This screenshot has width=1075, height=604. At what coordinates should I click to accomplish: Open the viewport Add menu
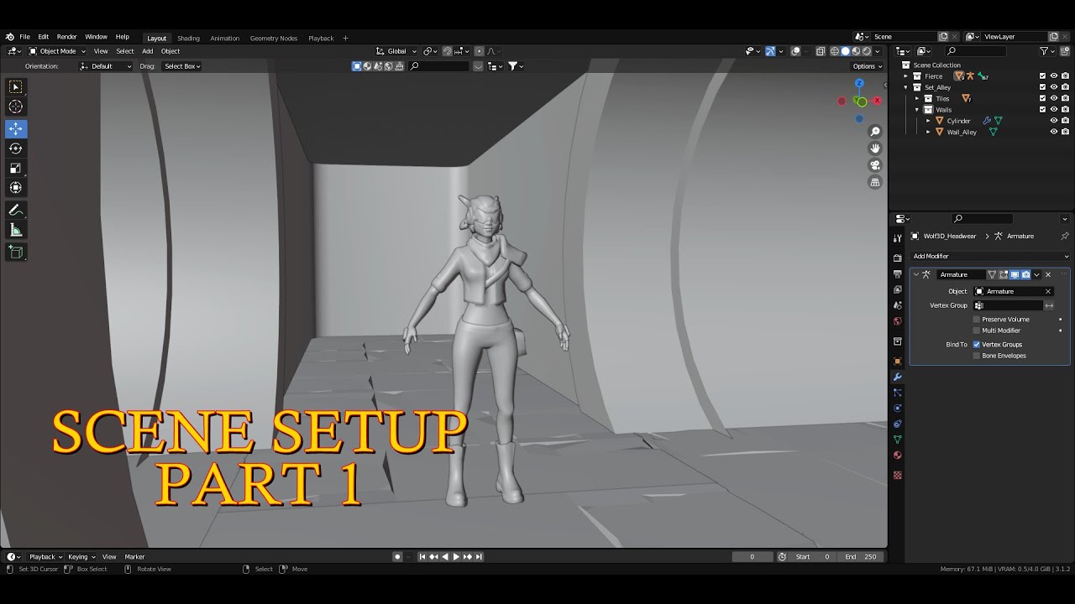[147, 51]
